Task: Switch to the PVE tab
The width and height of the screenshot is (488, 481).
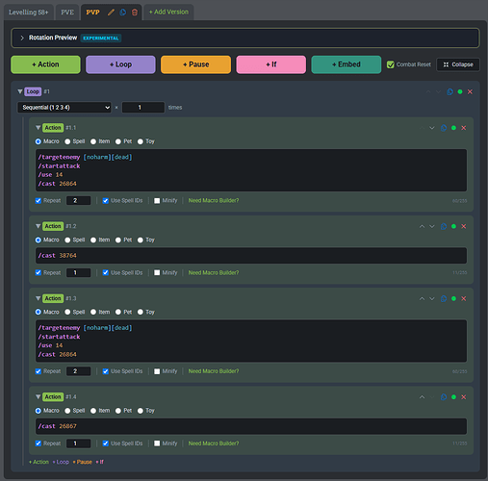Action: click(x=67, y=13)
